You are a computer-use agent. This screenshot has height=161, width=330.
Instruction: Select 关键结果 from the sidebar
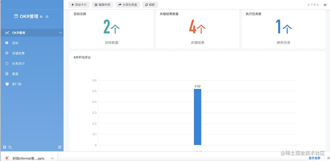pos(18,53)
